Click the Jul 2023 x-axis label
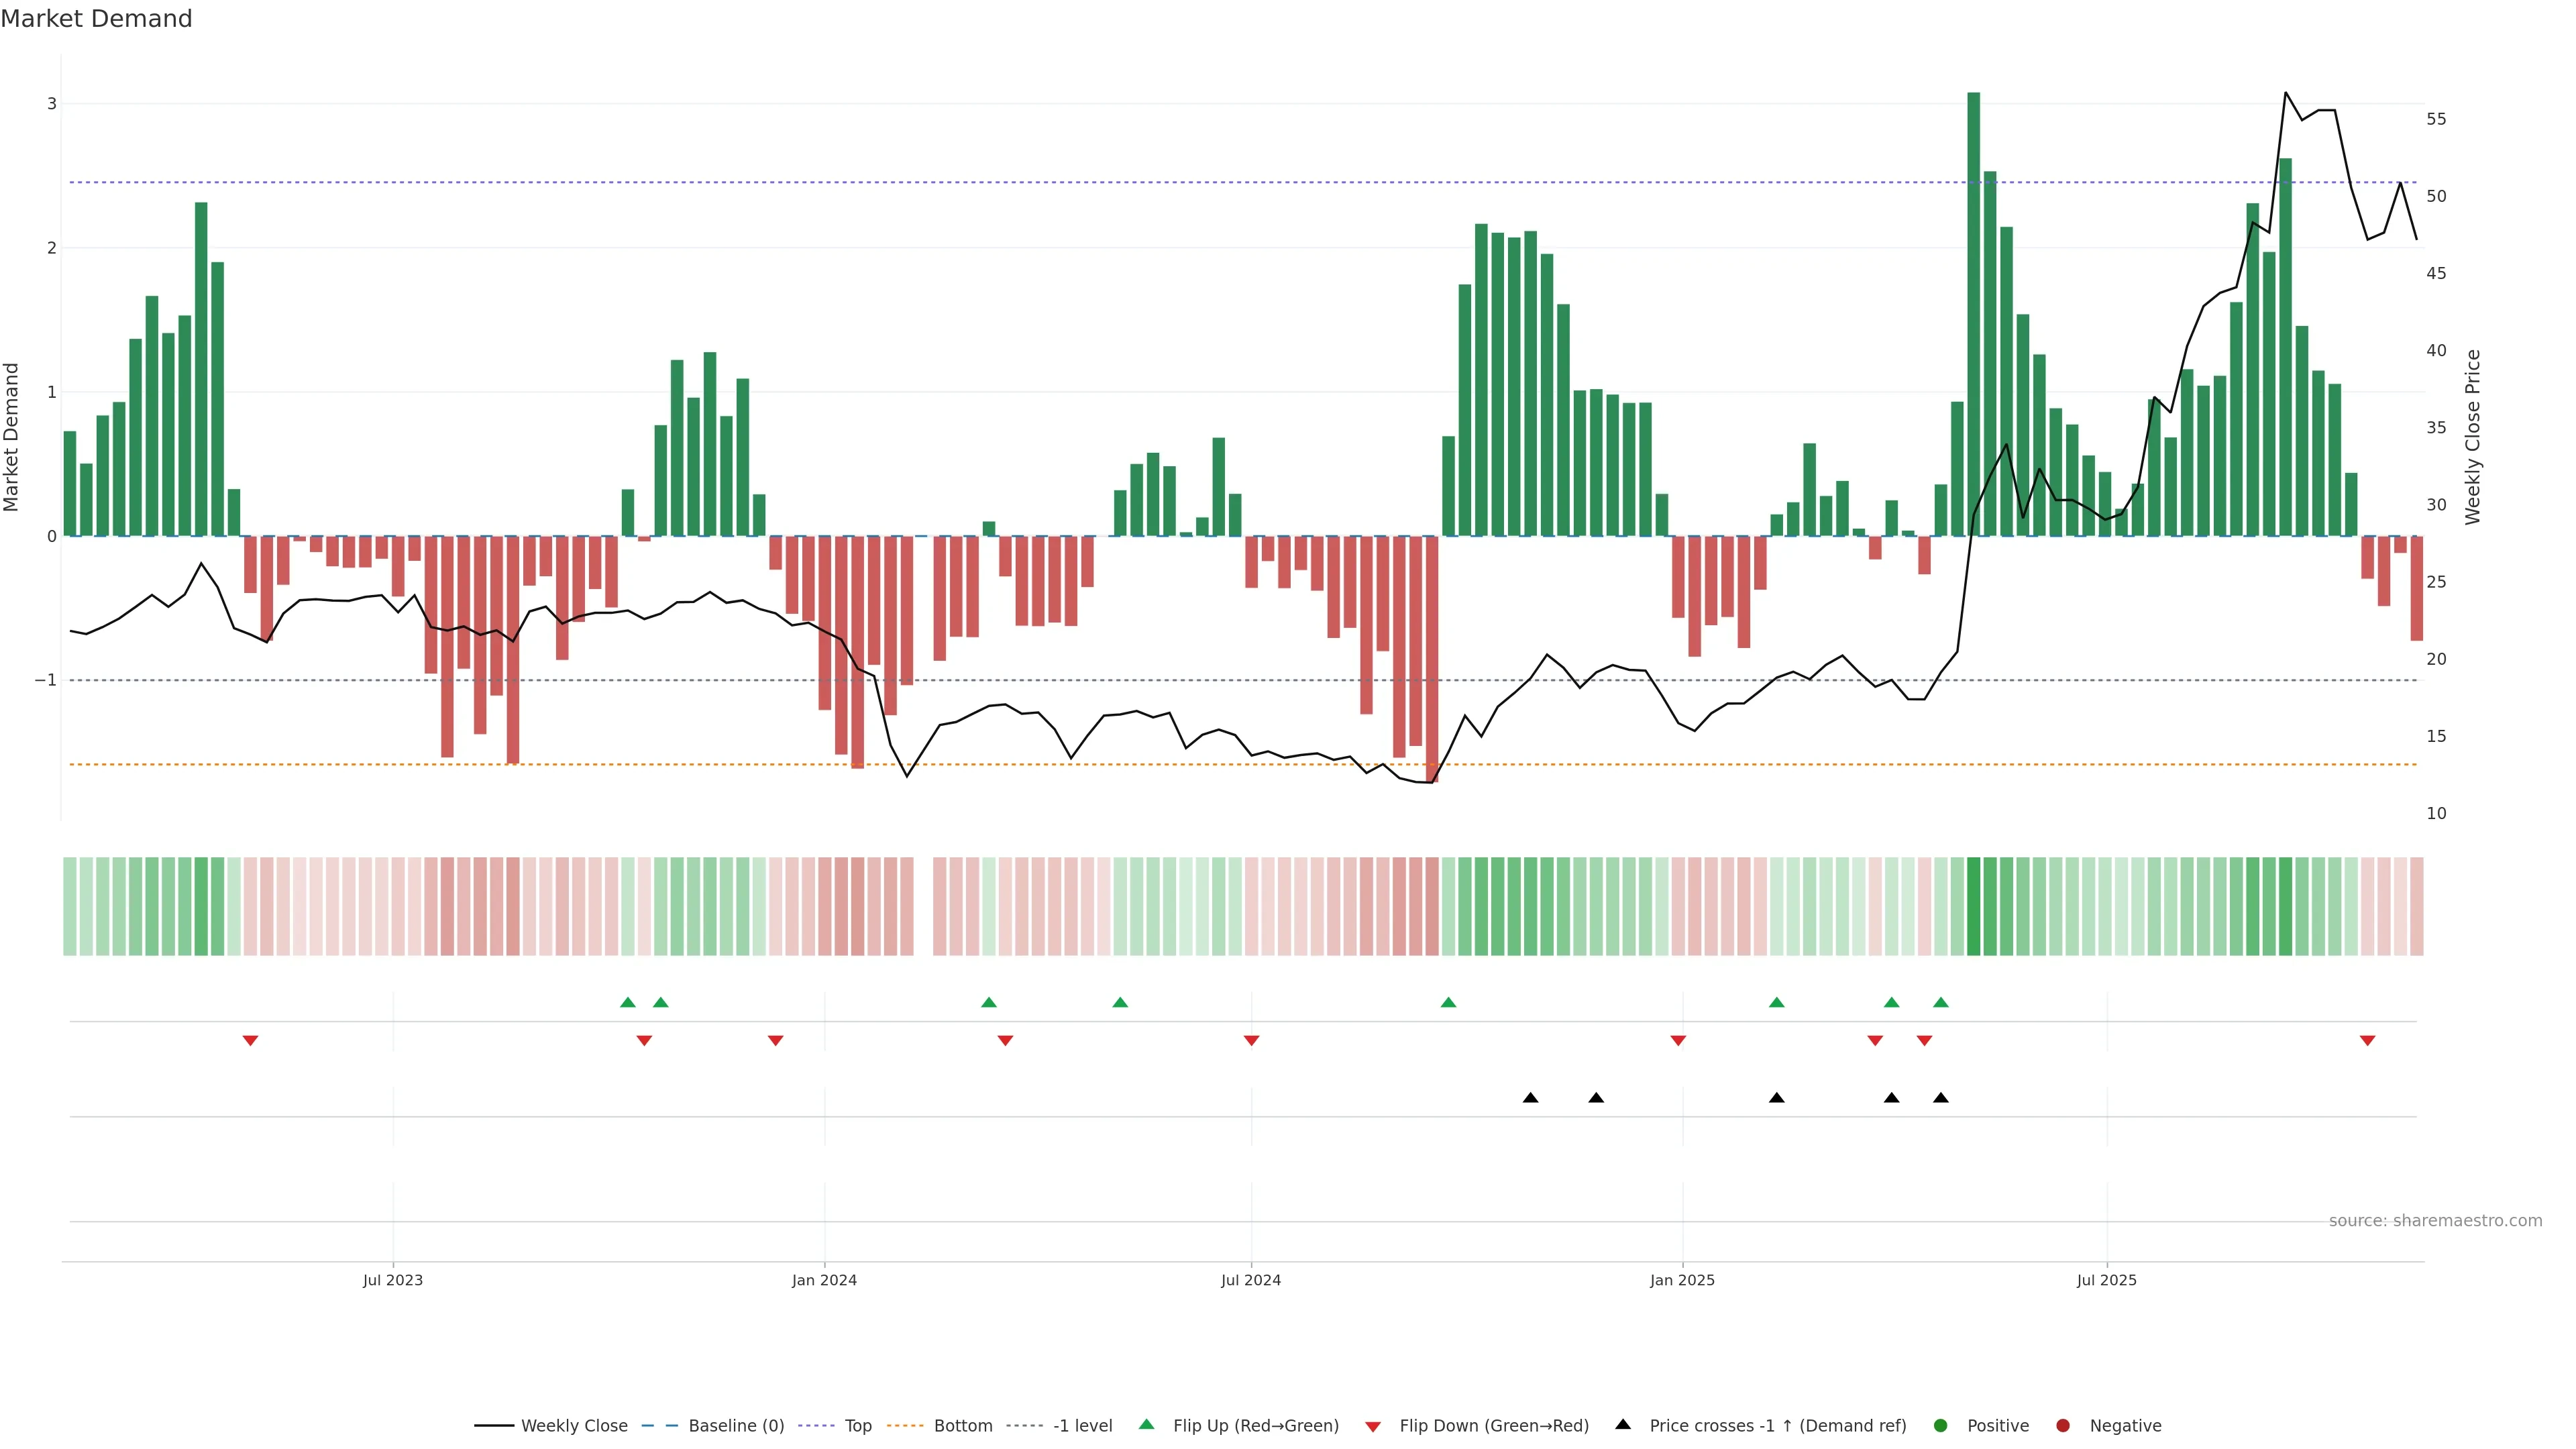Viewport: 2576px width, 1449px height. [393, 1280]
